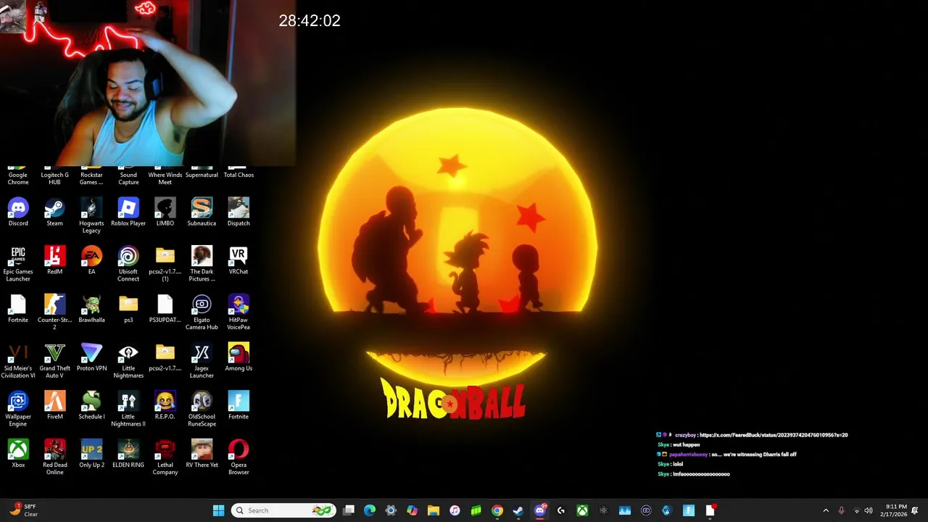This screenshot has width=928, height=522.
Task: Select the Dispatch desktop icon
Action: (239, 212)
